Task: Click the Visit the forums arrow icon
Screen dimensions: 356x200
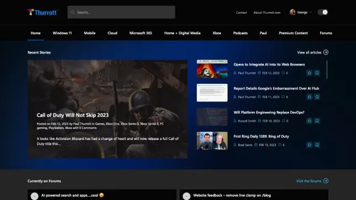Action: (x=326, y=181)
